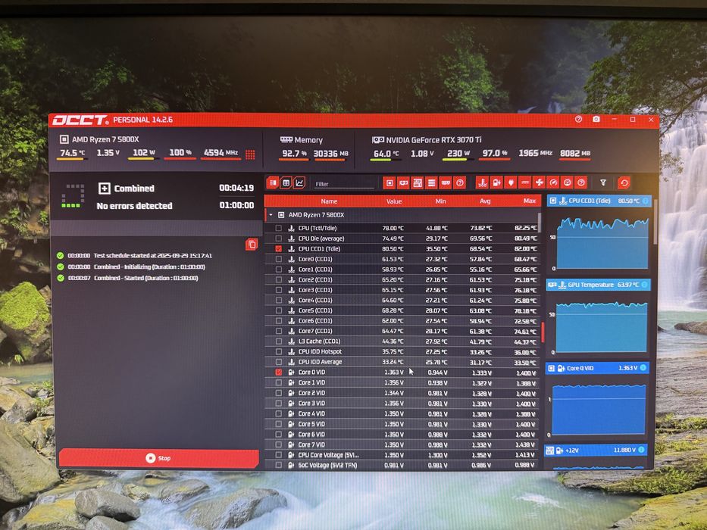The height and width of the screenshot is (530, 707).
Task: Click the GPU Temperature graph area
Action: pos(602,327)
